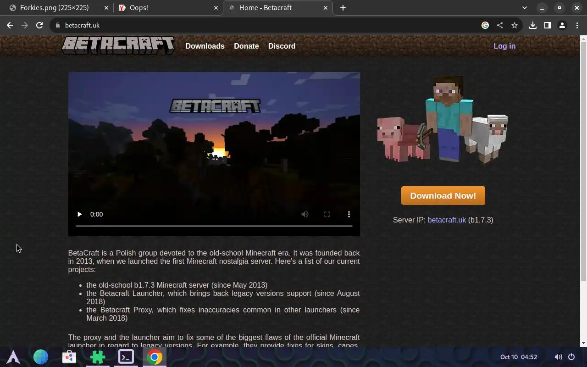The height and width of the screenshot is (367, 587).
Task: Open the Donate page link
Action: 246,46
